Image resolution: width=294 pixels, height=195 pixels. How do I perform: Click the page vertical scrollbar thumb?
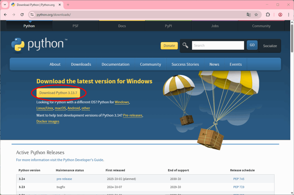pyautogui.click(x=292, y=38)
